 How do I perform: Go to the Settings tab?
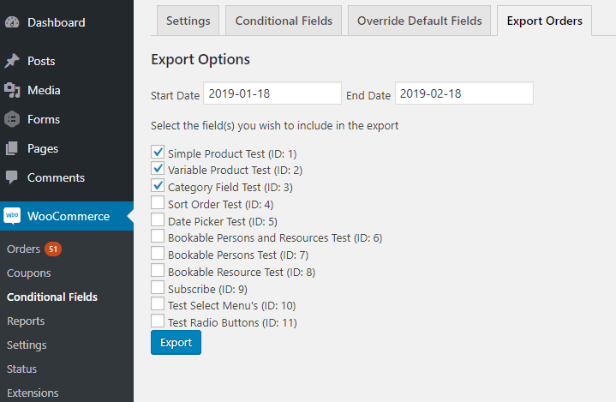[x=188, y=21]
